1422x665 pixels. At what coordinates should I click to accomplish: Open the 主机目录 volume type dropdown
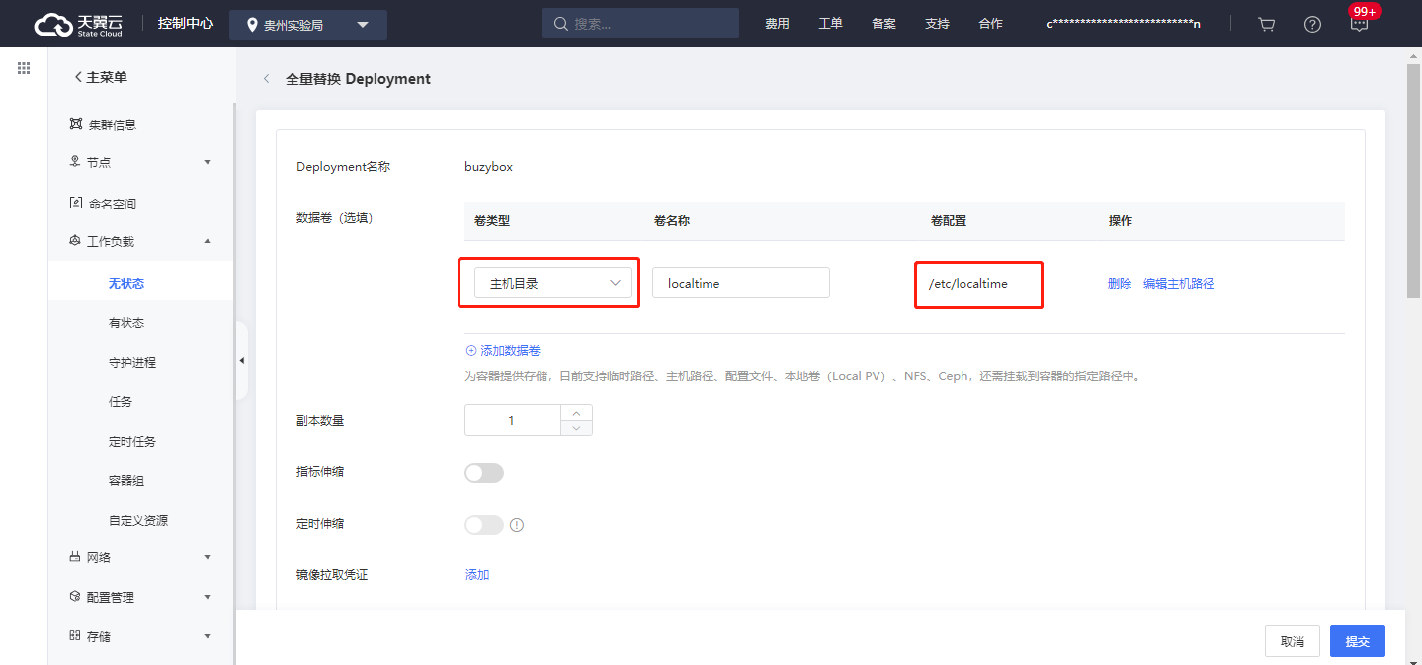(553, 283)
